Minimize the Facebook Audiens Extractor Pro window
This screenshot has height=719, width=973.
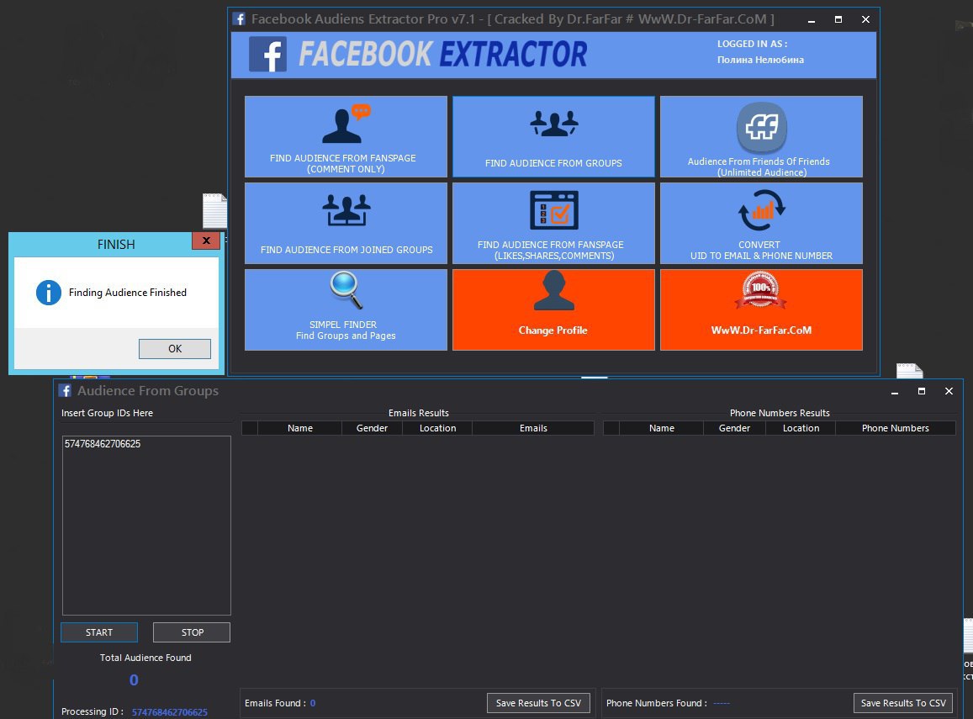tap(811, 20)
